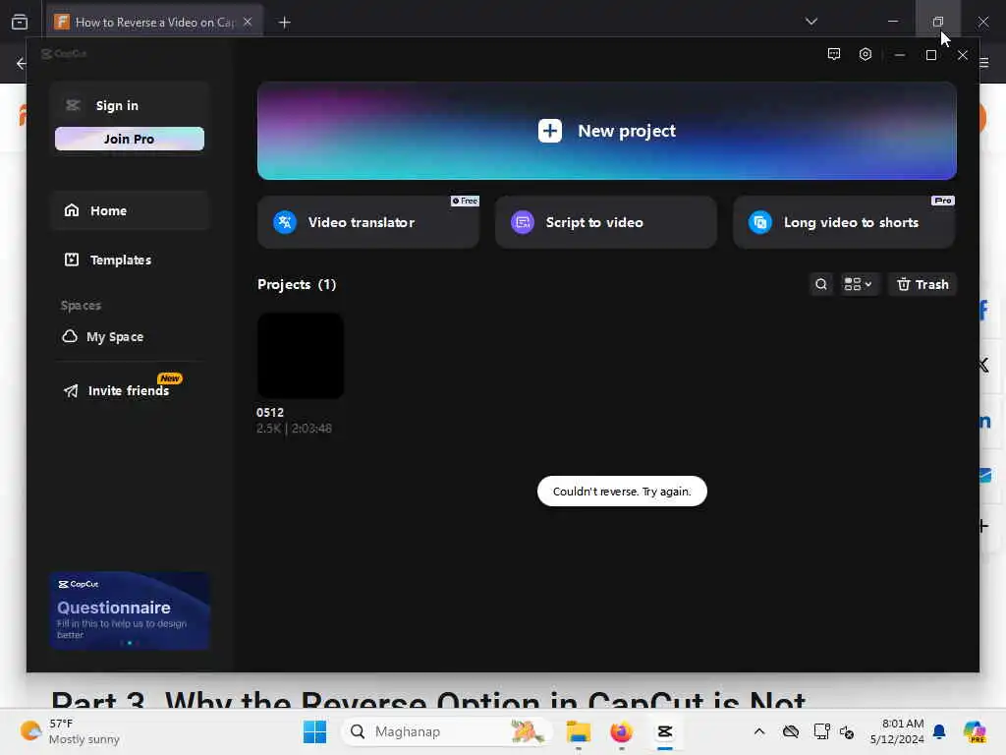Click the network display tray icon
Screen dimensions: 1006x755
(x=821, y=731)
